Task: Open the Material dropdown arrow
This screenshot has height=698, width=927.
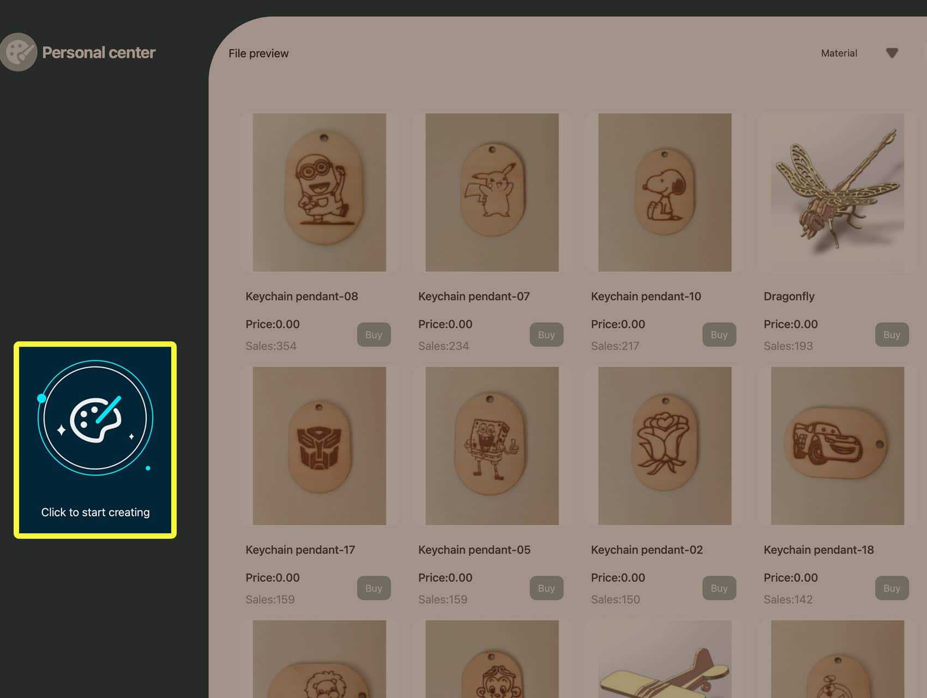Action: (892, 53)
